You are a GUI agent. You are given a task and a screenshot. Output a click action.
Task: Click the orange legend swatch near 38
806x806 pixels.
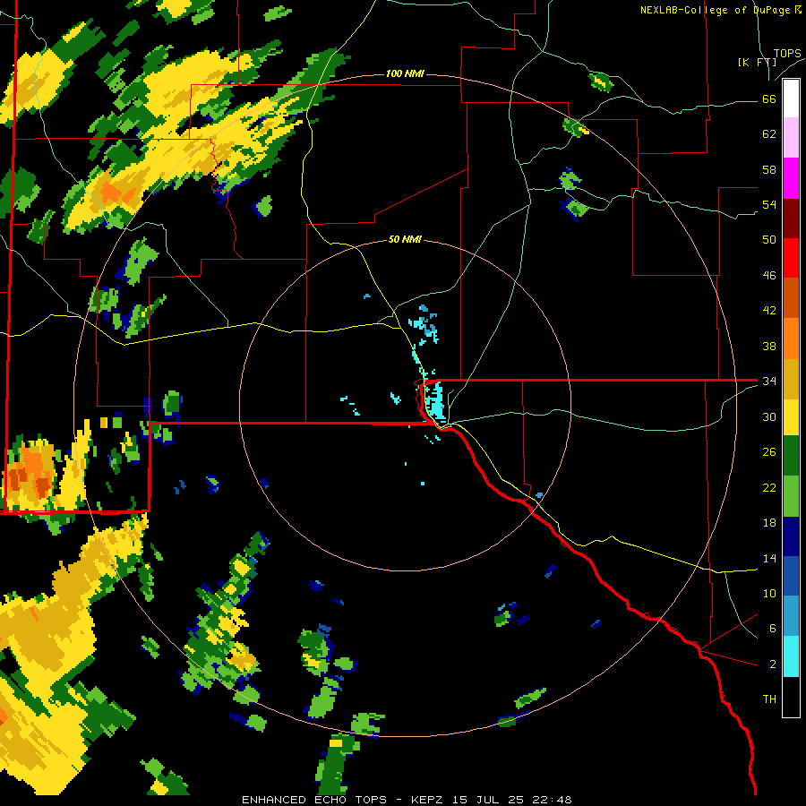[791, 339]
